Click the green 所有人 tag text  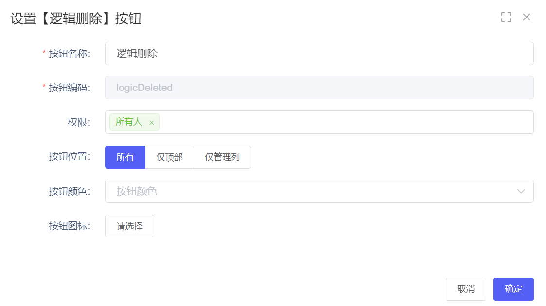[x=129, y=122]
